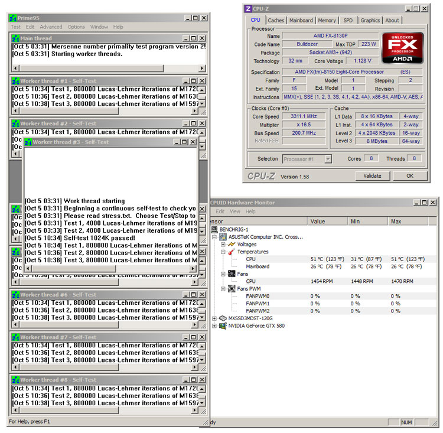Click the AMD FX processor logo

(x=403, y=51)
